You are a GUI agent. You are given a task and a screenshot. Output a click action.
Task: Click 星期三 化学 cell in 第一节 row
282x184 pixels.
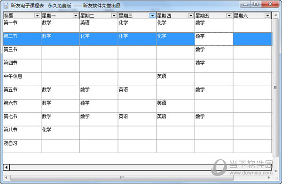[x=137, y=26]
